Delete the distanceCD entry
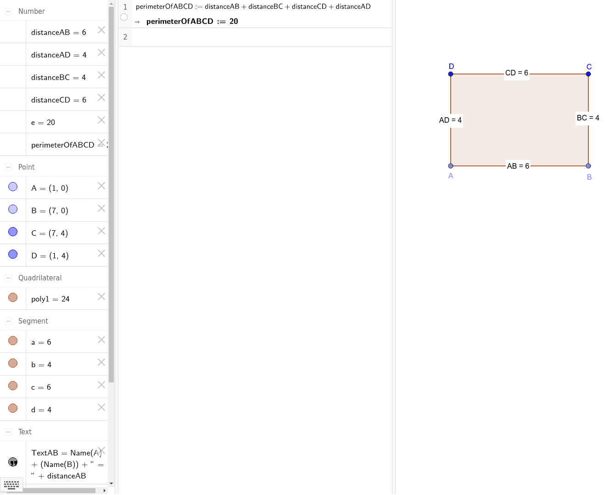The image size is (609, 495). tap(101, 97)
